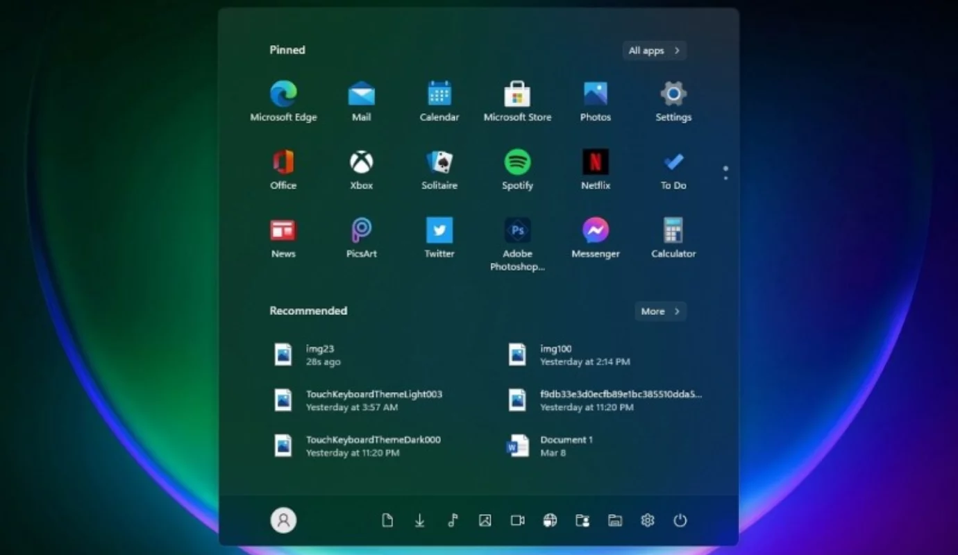Open the pinned Settings app

673,101
